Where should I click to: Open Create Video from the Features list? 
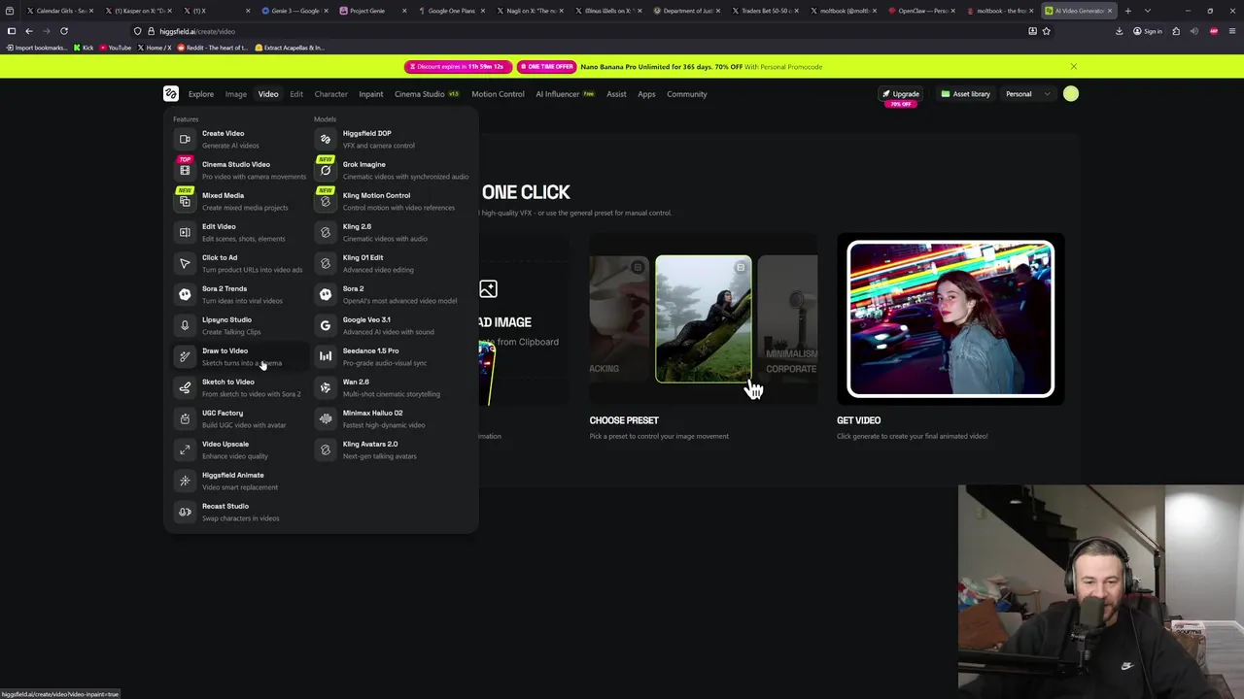click(x=238, y=139)
